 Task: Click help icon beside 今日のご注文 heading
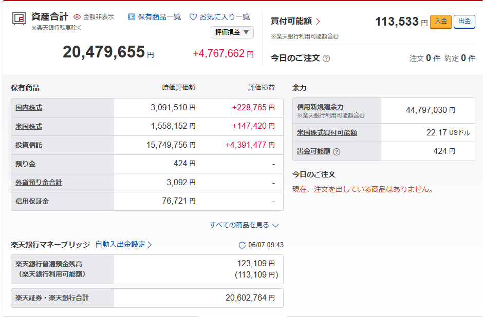pyautogui.click(x=326, y=58)
